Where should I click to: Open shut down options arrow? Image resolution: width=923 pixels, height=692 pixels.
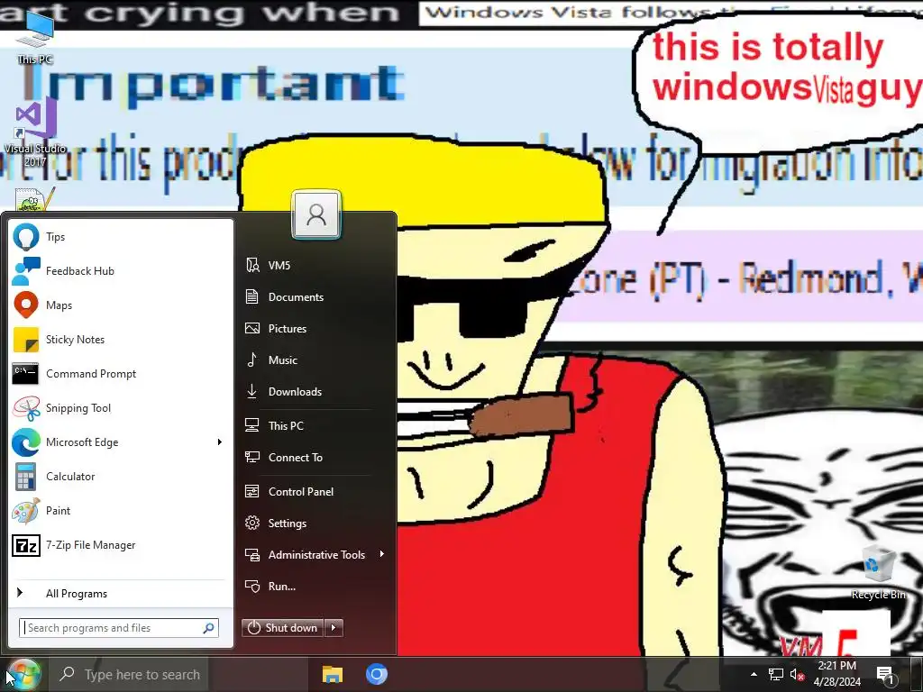[334, 628]
